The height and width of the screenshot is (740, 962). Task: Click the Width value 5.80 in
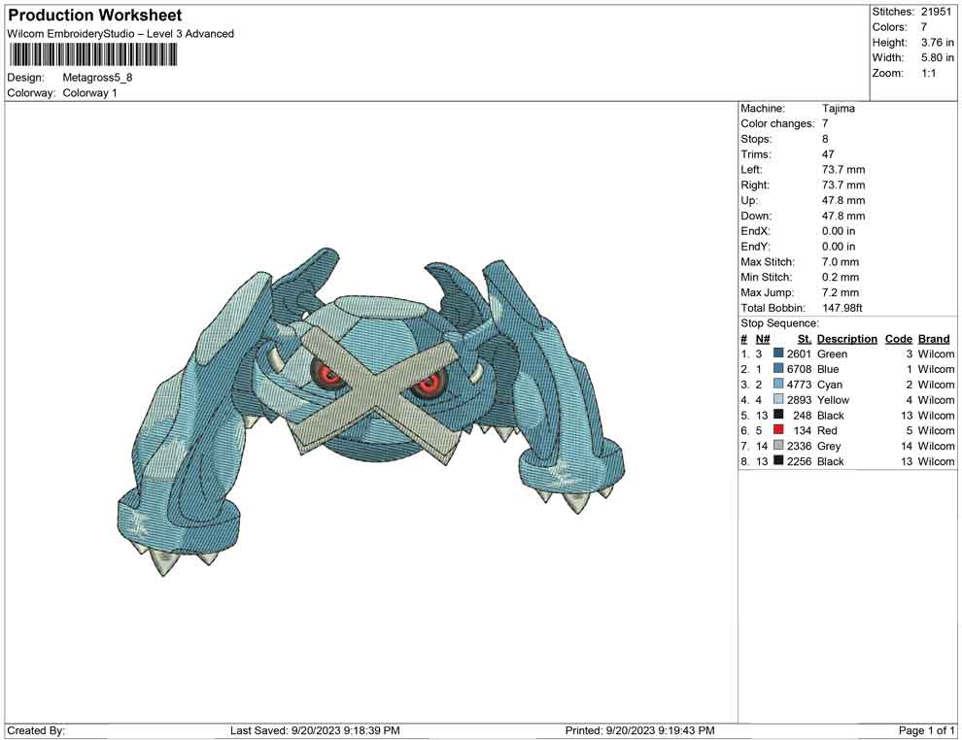click(938, 57)
